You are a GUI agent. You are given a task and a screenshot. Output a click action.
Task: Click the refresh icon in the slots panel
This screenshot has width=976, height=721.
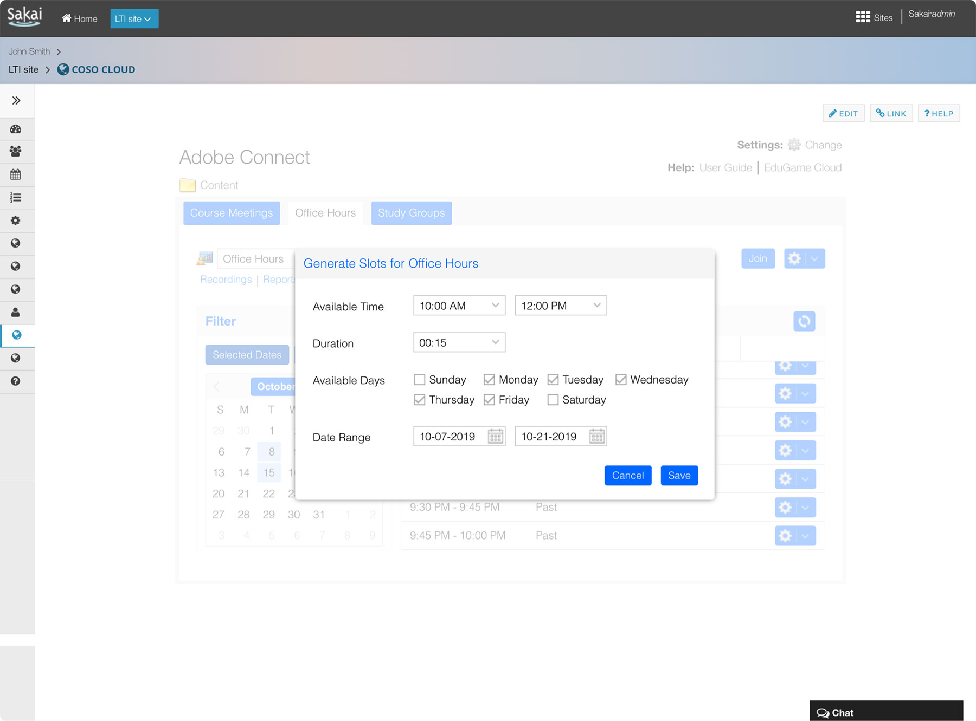pyautogui.click(x=804, y=321)
